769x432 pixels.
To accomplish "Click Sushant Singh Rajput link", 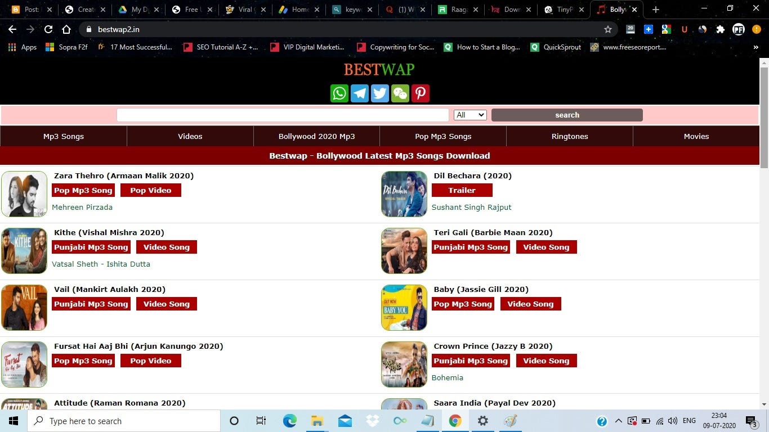I will tap(472, 207).
